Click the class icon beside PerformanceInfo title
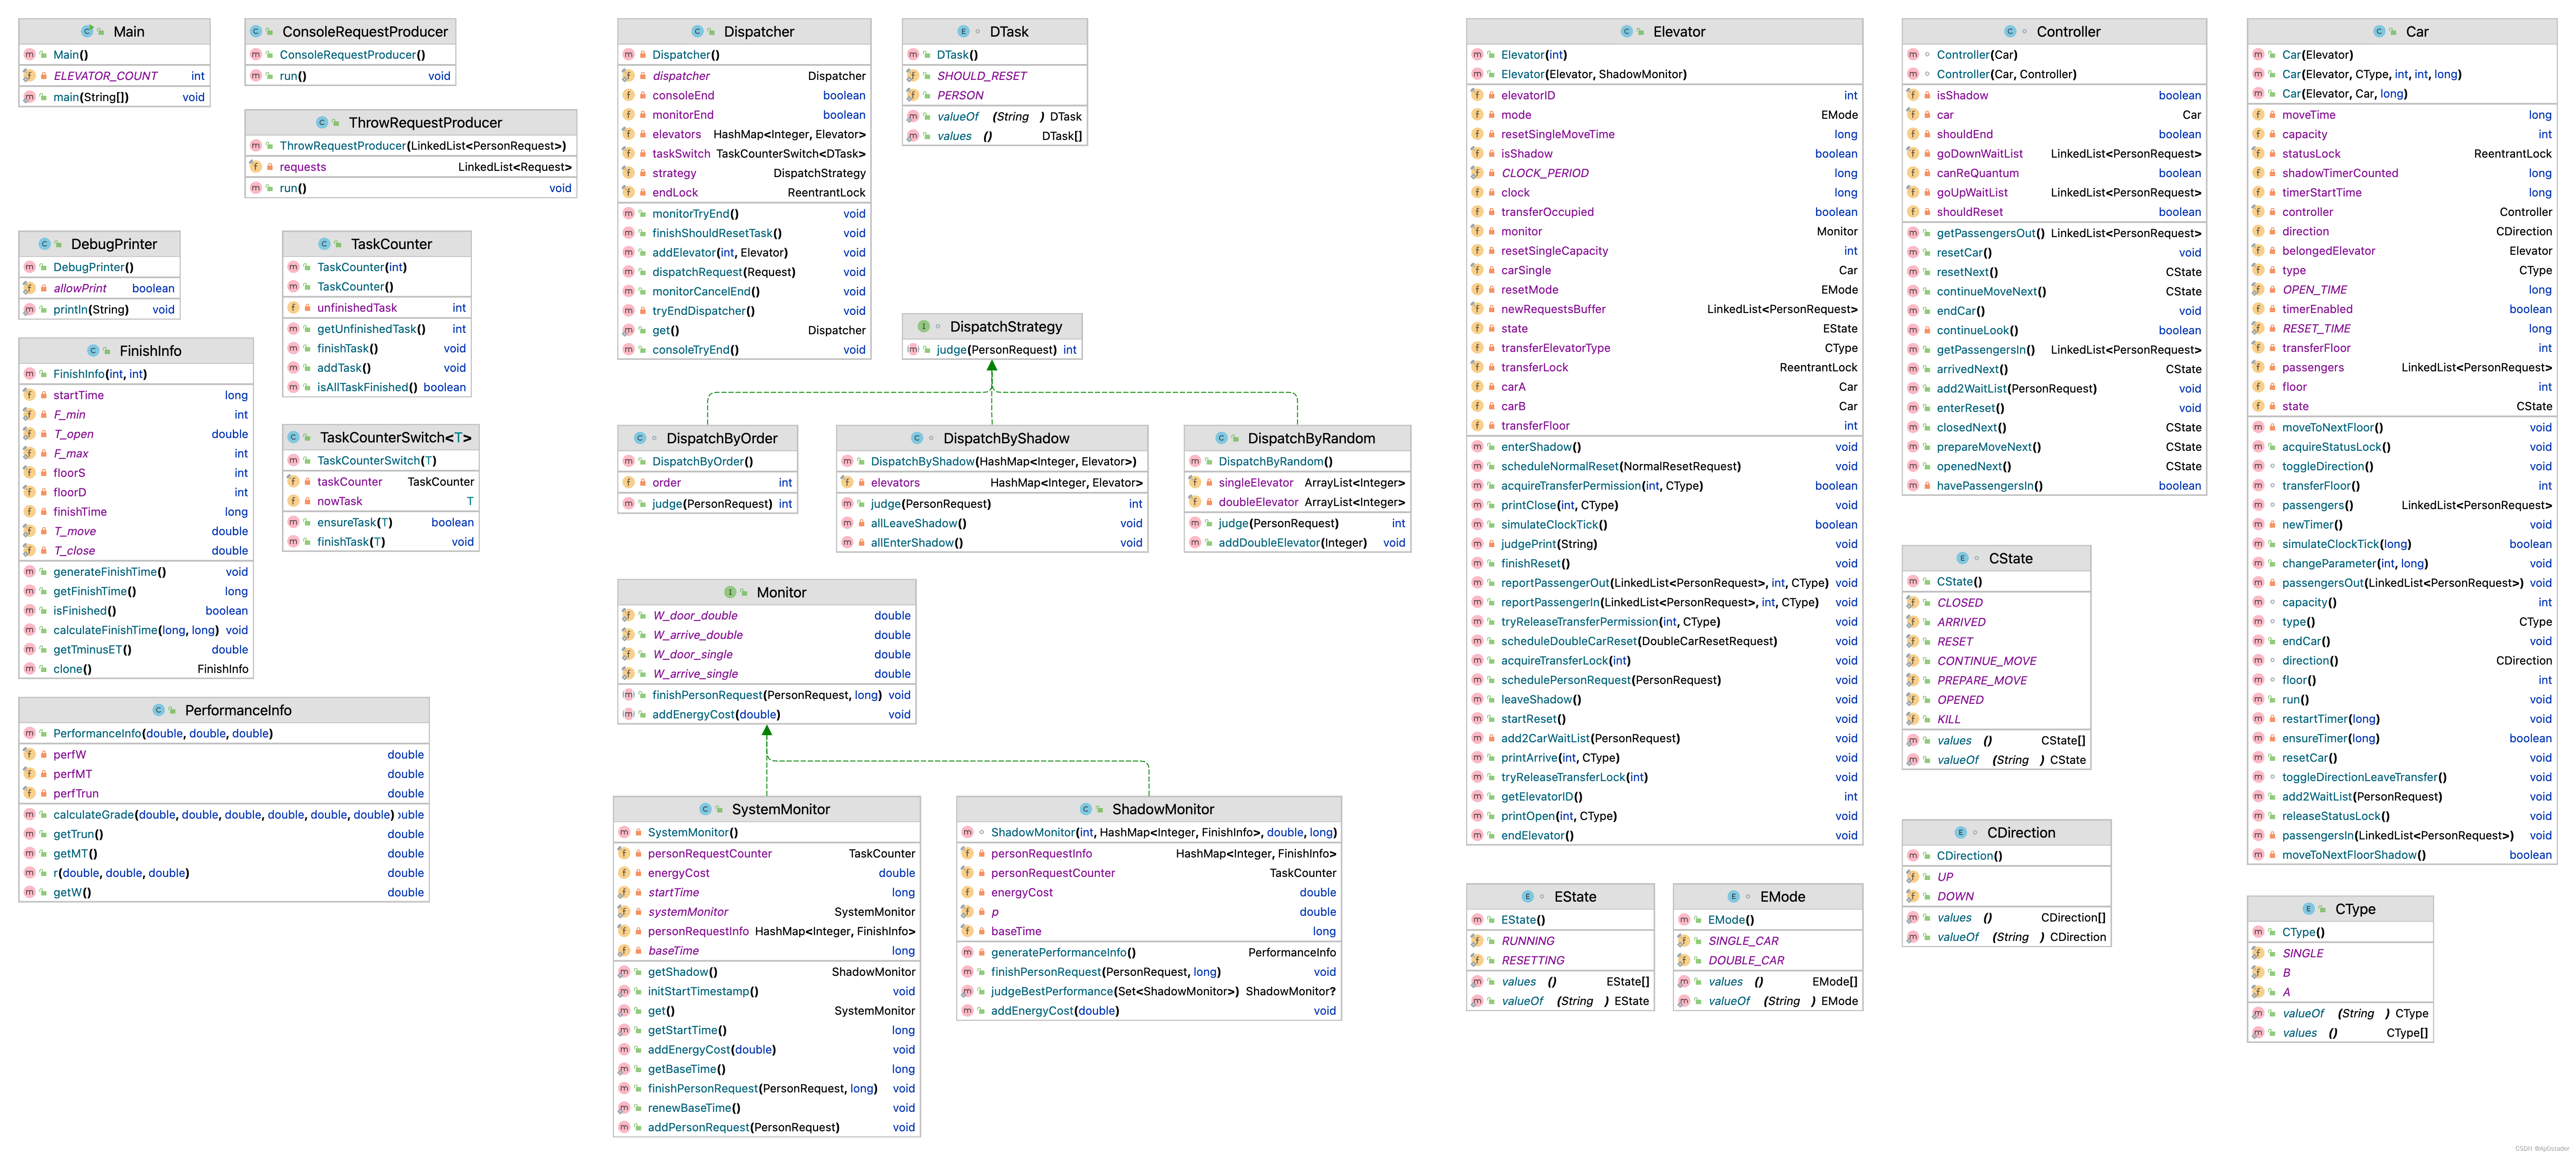This screenshot has width=2576, height=1156. click(158, 710)
